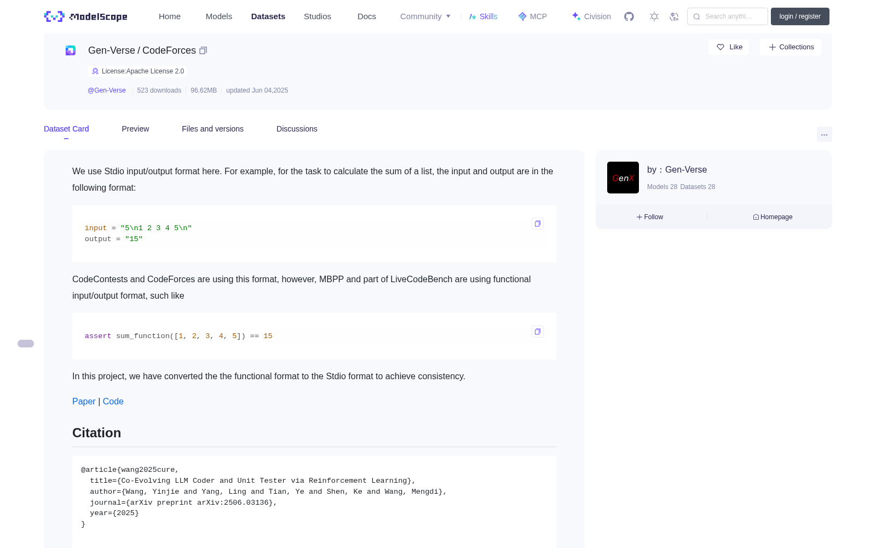
Task: Copy the stdio input/output code snippet
Action: pos(538,224)
